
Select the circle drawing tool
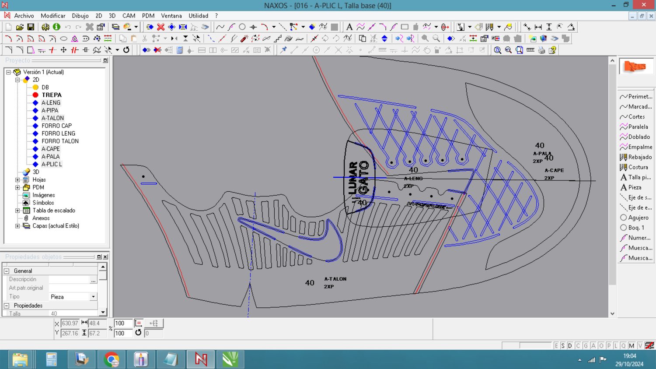point(242,27)
